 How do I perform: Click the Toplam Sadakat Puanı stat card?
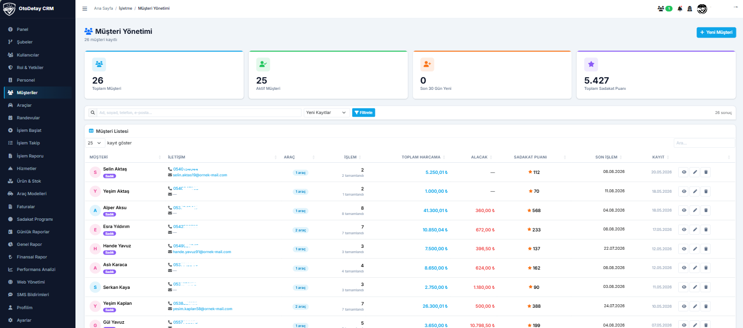[656, 75]
